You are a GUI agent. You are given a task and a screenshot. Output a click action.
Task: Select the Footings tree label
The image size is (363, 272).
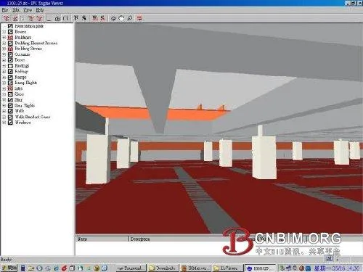[22, 66]
